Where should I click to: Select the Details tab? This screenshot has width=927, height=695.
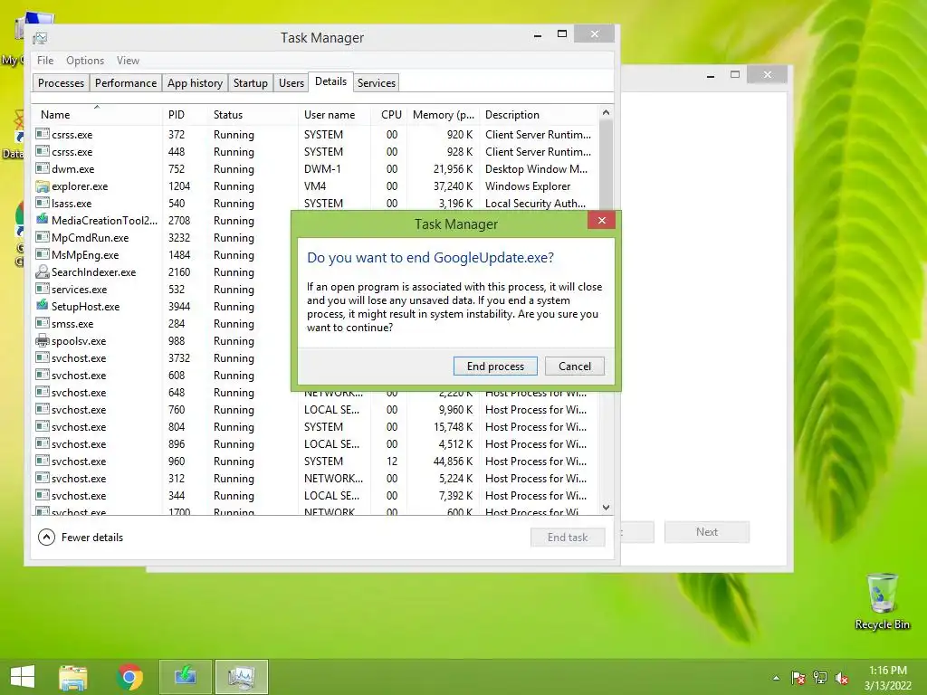click(331, 81)
